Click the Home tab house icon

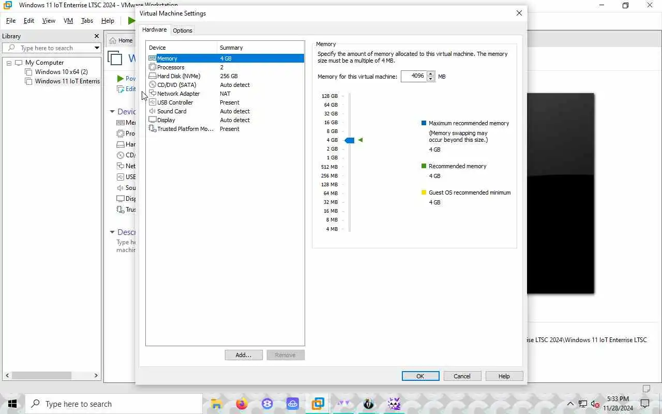coord(113,40)
